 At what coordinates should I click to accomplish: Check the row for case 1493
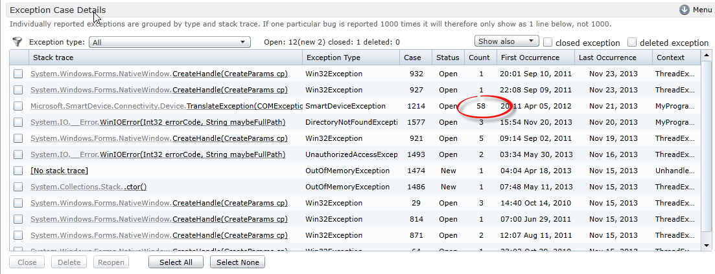(18, 154)
